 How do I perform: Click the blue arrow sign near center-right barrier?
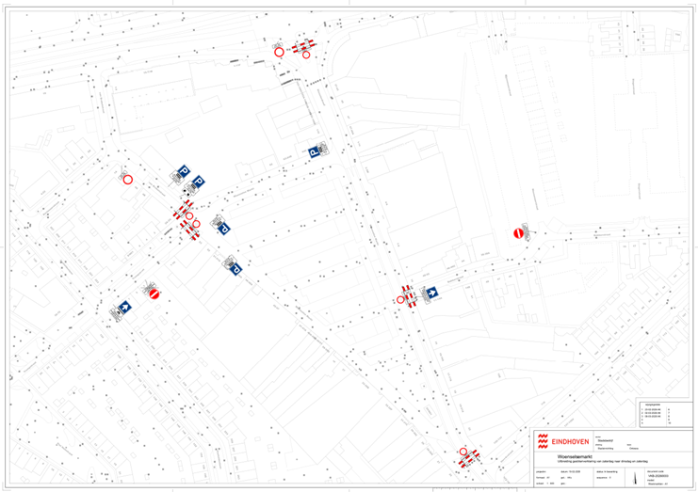click(432, 294)
